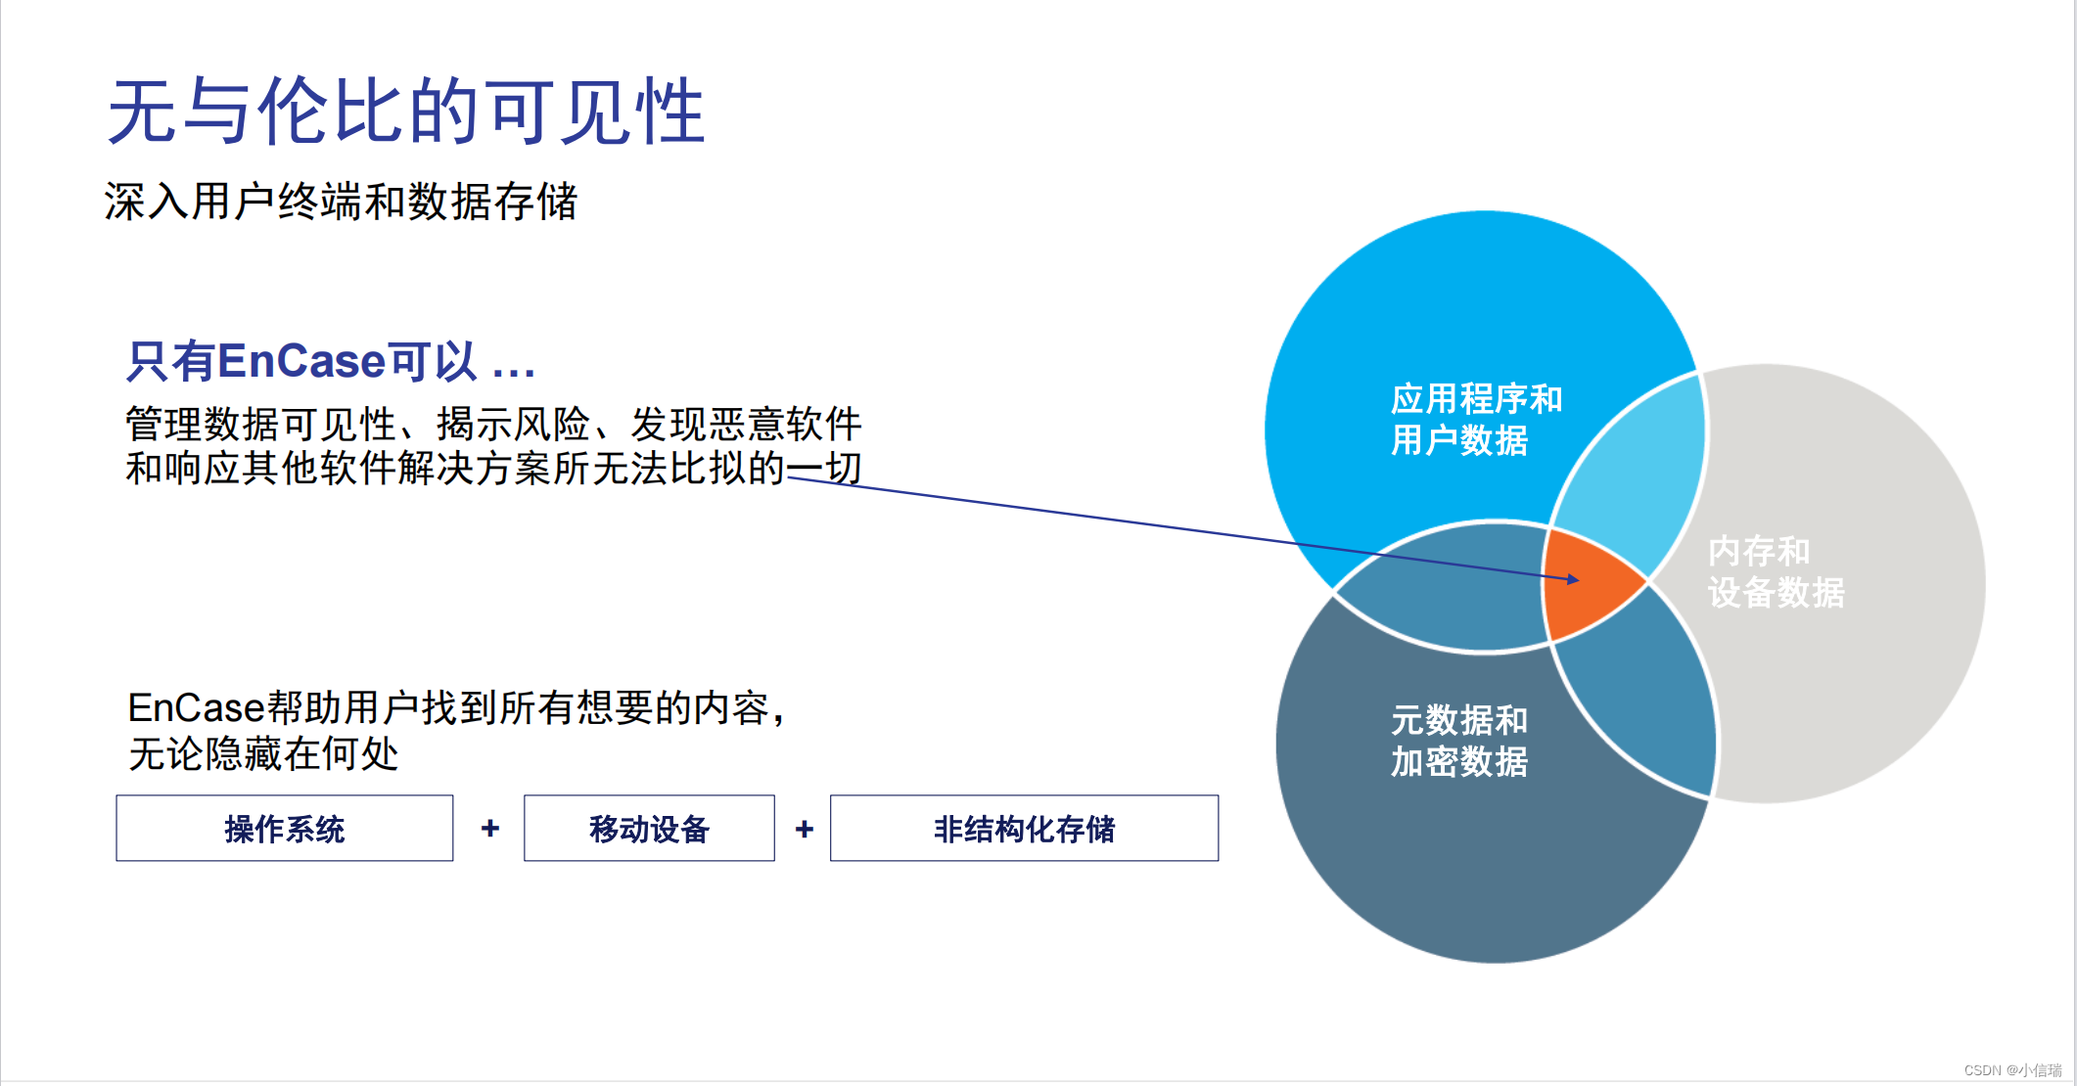Image resolution: width=2077 pixels, height=1086 pixels.
Task: Click the 元数据和加密数据 circle label
Action: coord(1458,741)
